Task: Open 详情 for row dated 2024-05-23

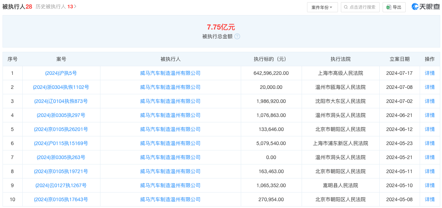Action: 430,143
